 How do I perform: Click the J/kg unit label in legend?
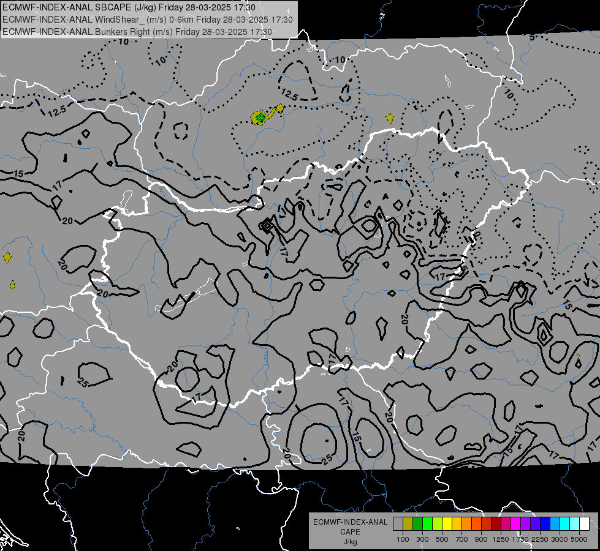pos(350,542)
